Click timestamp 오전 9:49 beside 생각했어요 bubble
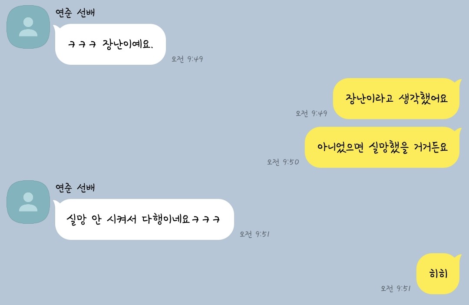Screen dimensions: 469x305 pyautogui.click(x=311, y=113)
